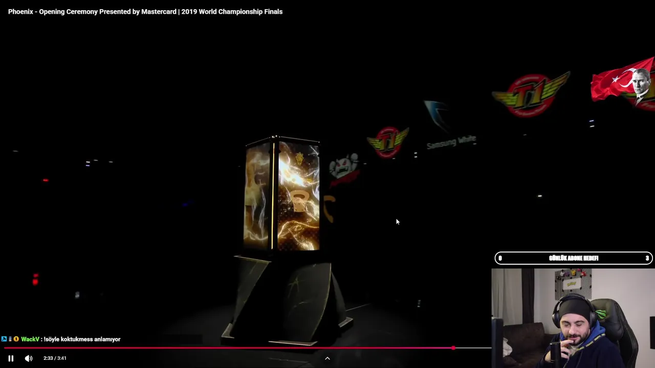Click the red progress bar scrubber handle
Screen dimensions: 655x368
(x=453, y=348)
